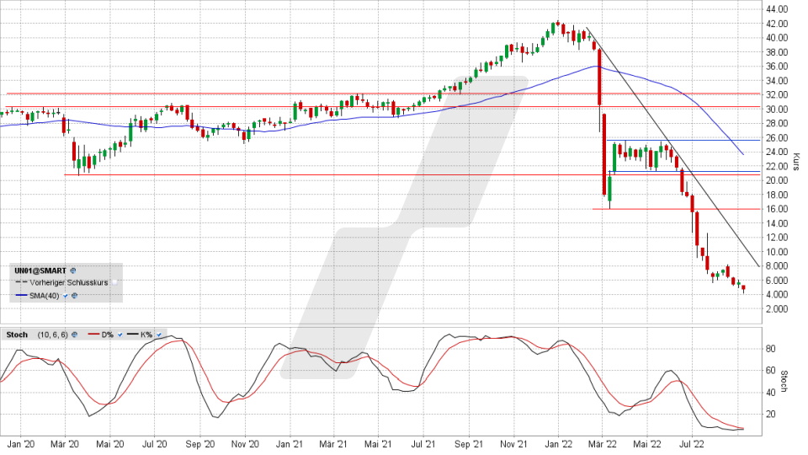Click the red D% line sample
This screenshot has width=808, height=455.
click(93, 335)
